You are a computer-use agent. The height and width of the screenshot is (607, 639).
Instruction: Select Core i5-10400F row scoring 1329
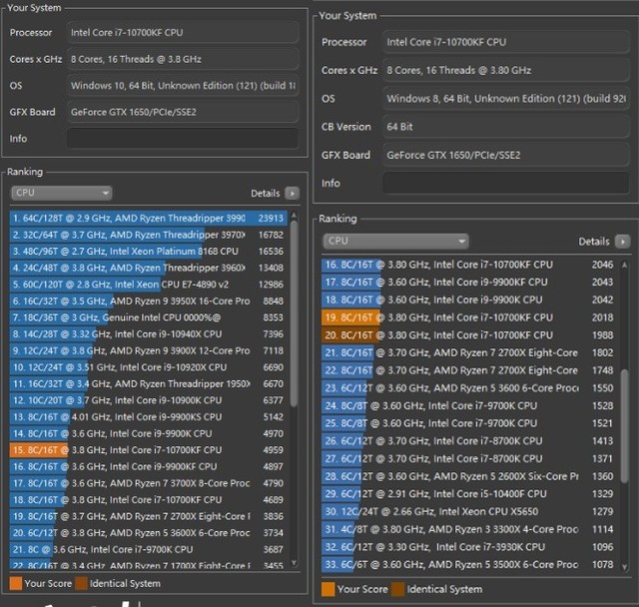(469, 494)
